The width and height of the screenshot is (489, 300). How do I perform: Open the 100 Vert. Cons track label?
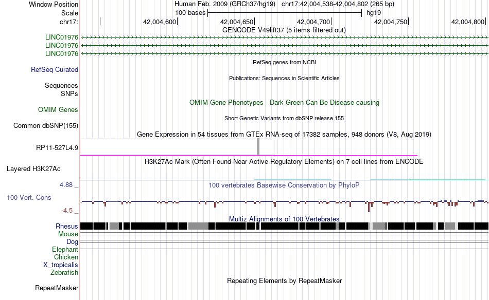click(29, 198)
